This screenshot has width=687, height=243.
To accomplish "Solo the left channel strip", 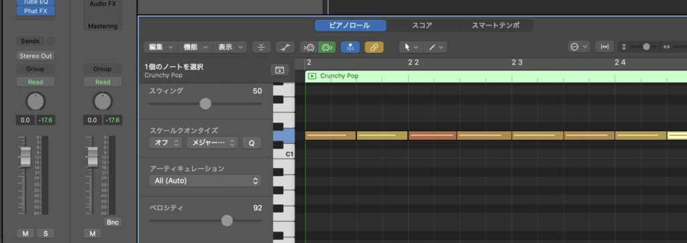I will tap(46, 234).
